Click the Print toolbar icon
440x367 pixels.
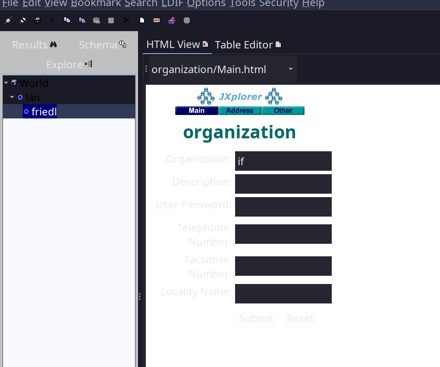(x=38, y=20)
